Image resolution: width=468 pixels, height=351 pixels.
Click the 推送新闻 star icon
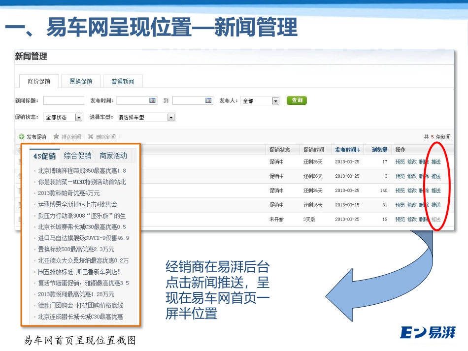[56, 136]
